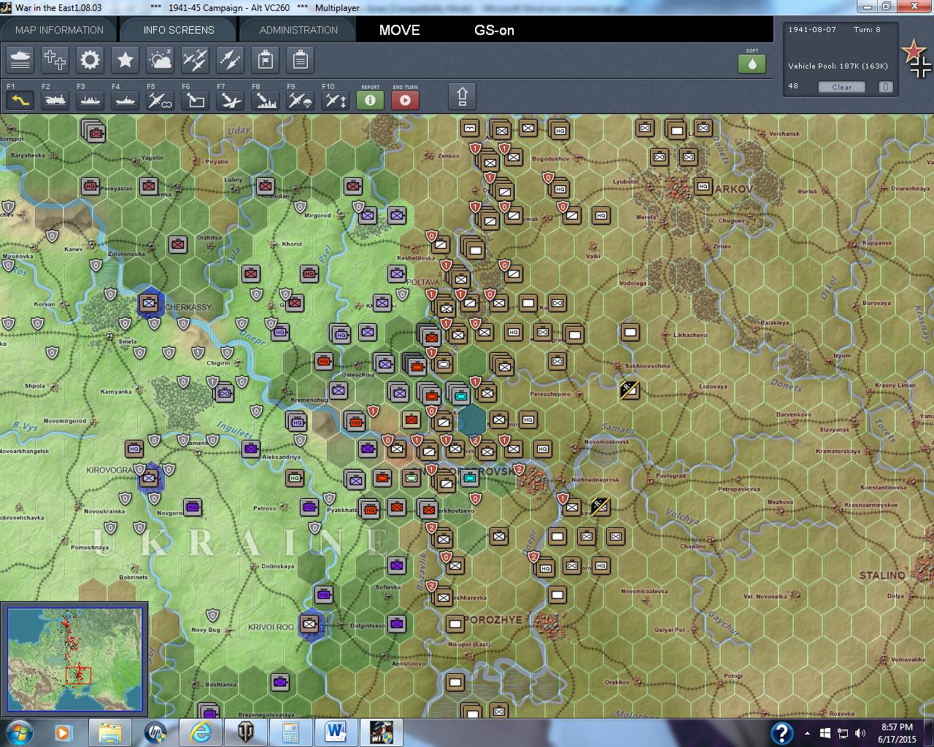Open the losses screen with crosses icon
Screen dimensions: 934x747
point(55,60)
